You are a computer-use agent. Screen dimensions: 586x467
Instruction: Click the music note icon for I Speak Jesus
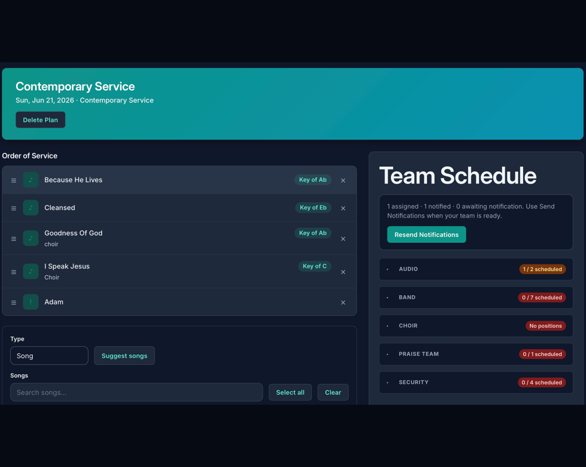pyautogui.click(x=31, y=272)
